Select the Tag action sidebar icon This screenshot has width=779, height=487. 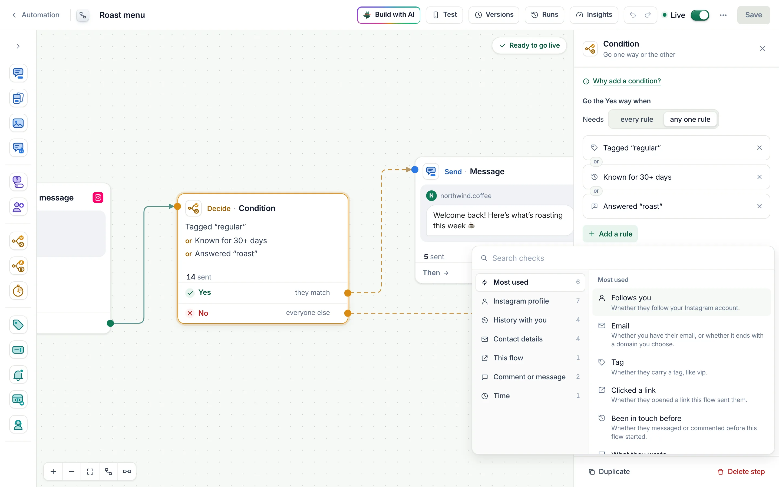click(18, 325)
